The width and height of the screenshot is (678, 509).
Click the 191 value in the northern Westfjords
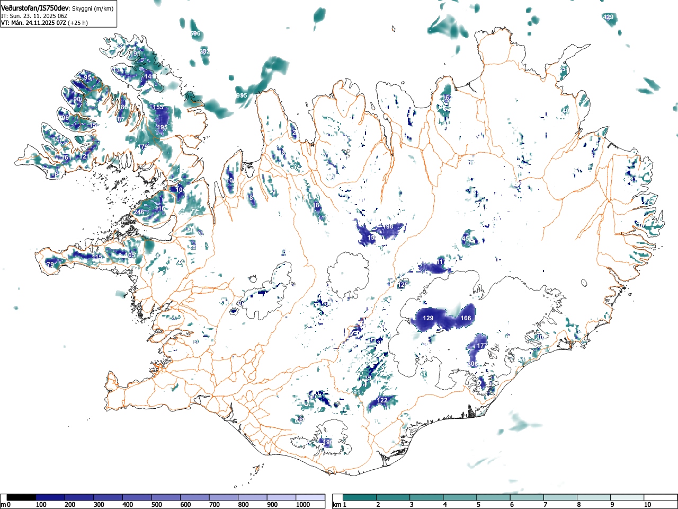tap(136, 54)
